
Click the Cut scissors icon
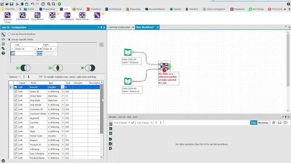pos(17,4)
